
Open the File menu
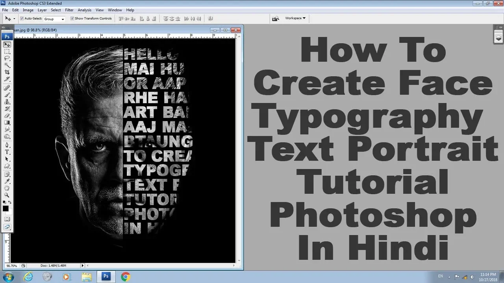tap(5, 10)
